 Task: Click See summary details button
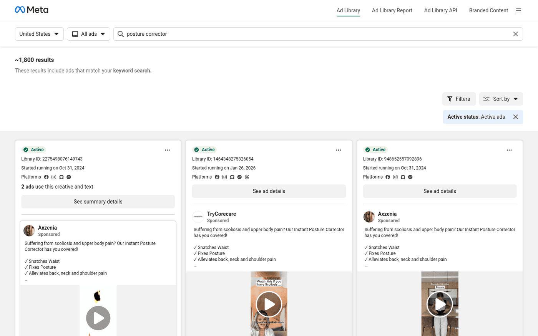98,202
